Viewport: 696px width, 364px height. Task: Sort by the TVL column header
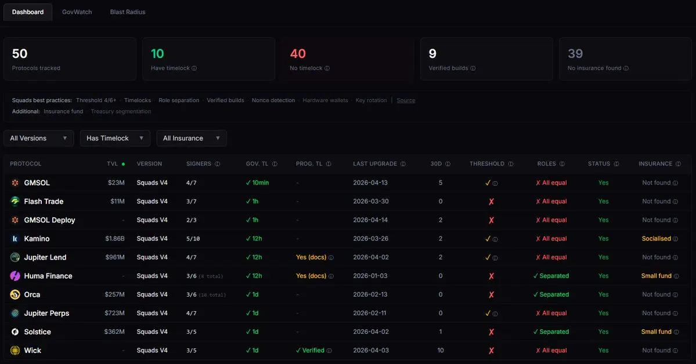(112, 164)
